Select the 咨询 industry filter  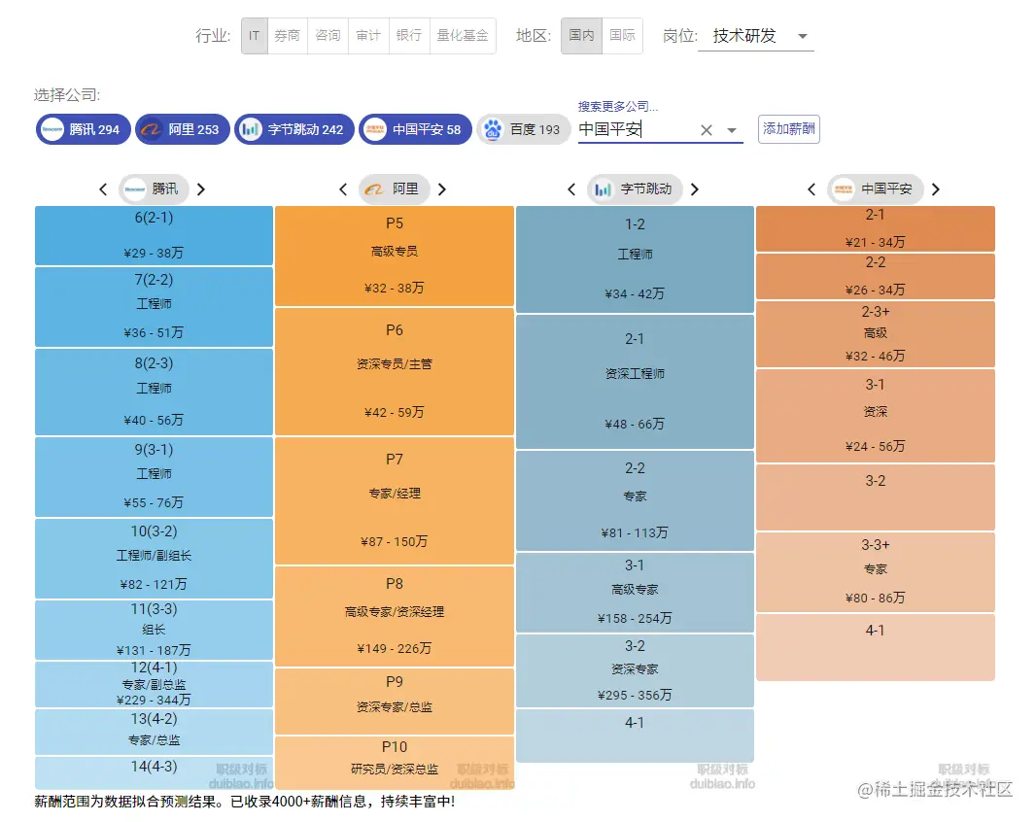click(x=328, y=36)
